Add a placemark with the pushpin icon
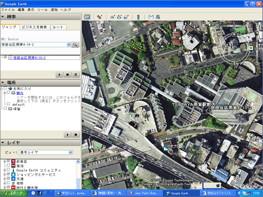Viewport: 263px width, 197px height. pyautogui.click(x=99, y=17)
